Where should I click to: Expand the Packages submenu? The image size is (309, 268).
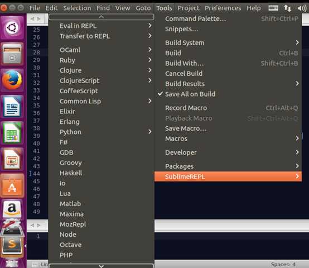click(x=228, y=166)
